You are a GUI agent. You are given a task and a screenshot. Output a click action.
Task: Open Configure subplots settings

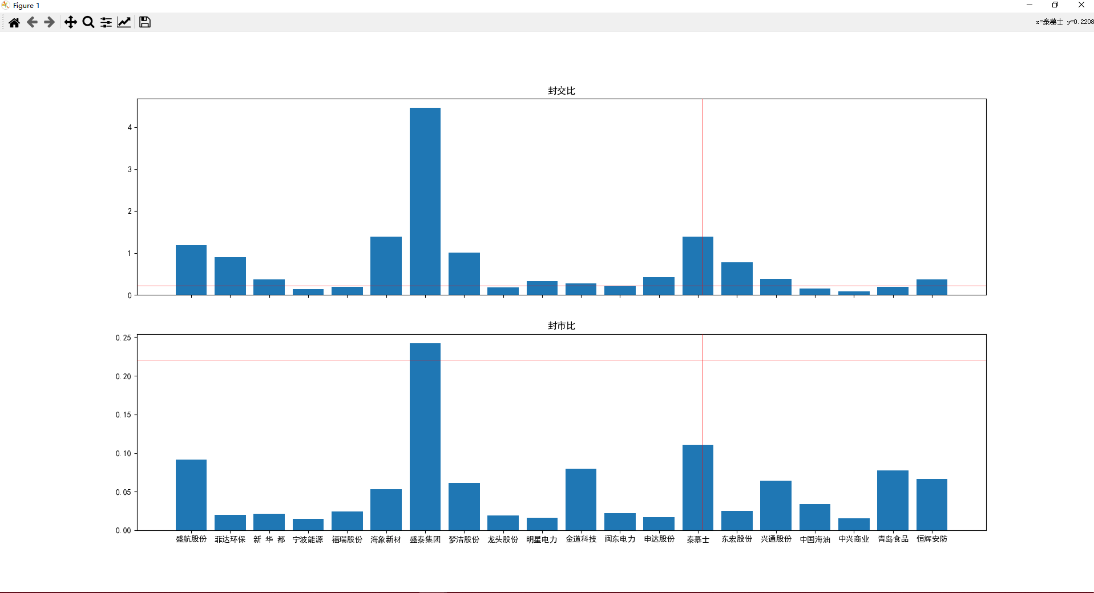click(x=106, y=22)
